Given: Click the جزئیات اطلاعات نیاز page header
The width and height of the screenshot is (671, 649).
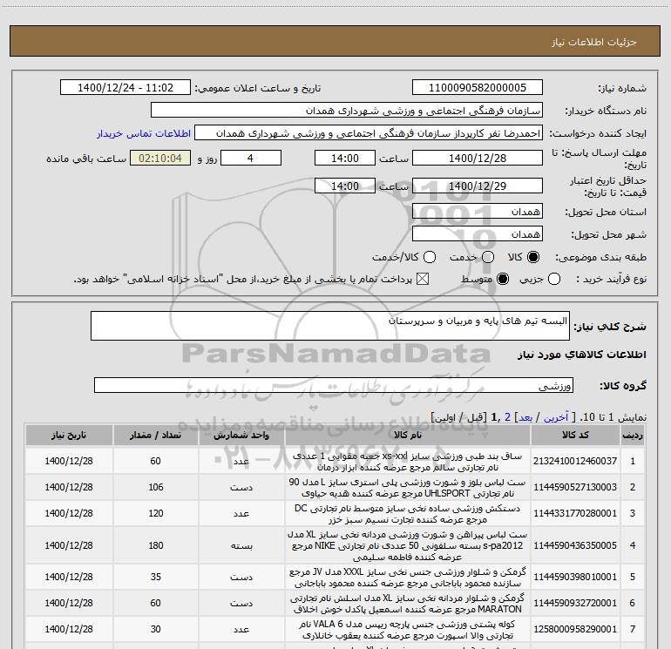Looking at the screenshot, I should pos(594,42).
